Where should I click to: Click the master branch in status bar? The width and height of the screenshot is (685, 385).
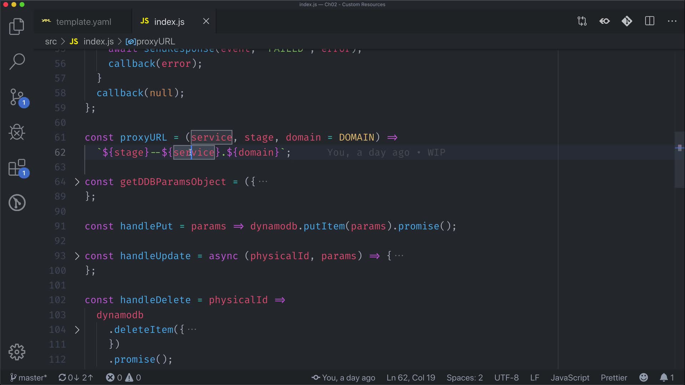(29, 378)
